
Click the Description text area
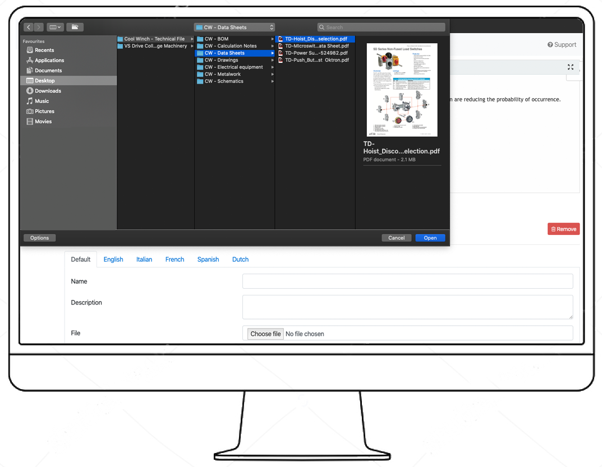point(408,307)
